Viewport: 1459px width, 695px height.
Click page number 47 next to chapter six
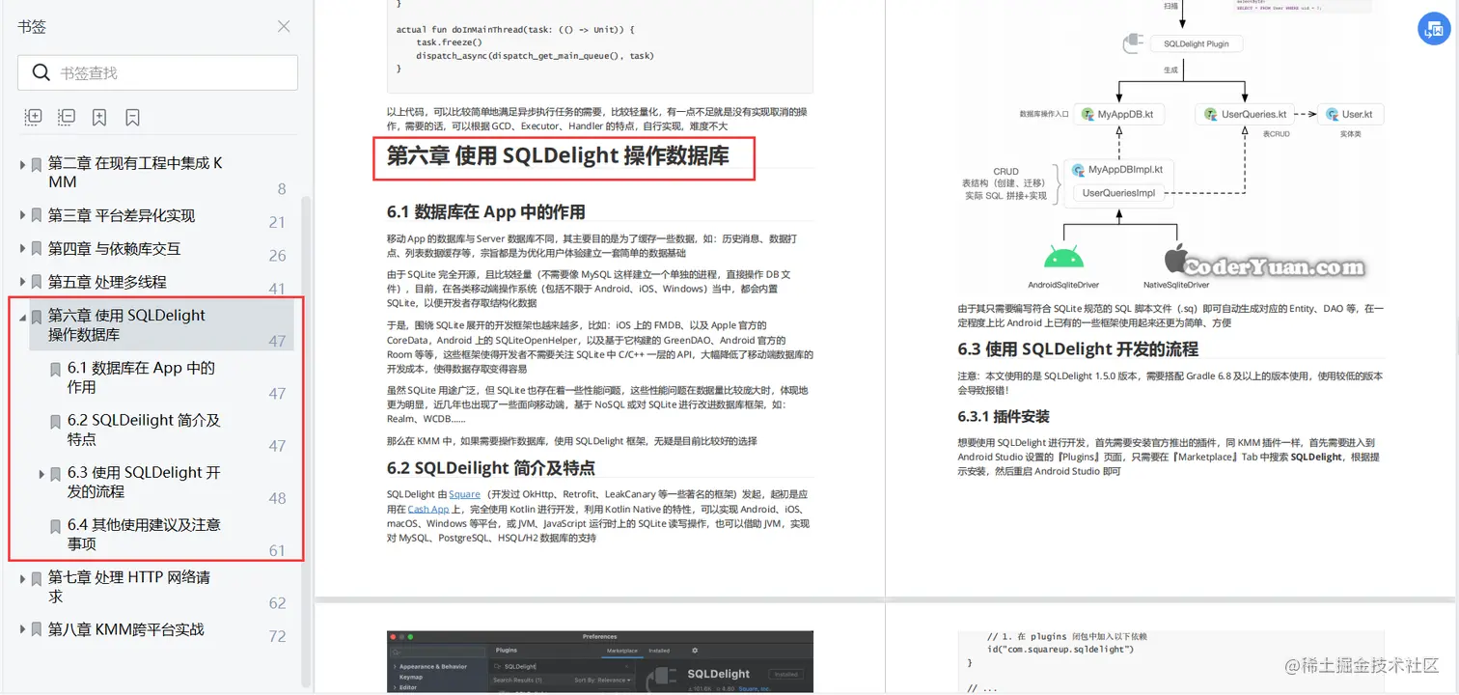(x=277, y=342)
